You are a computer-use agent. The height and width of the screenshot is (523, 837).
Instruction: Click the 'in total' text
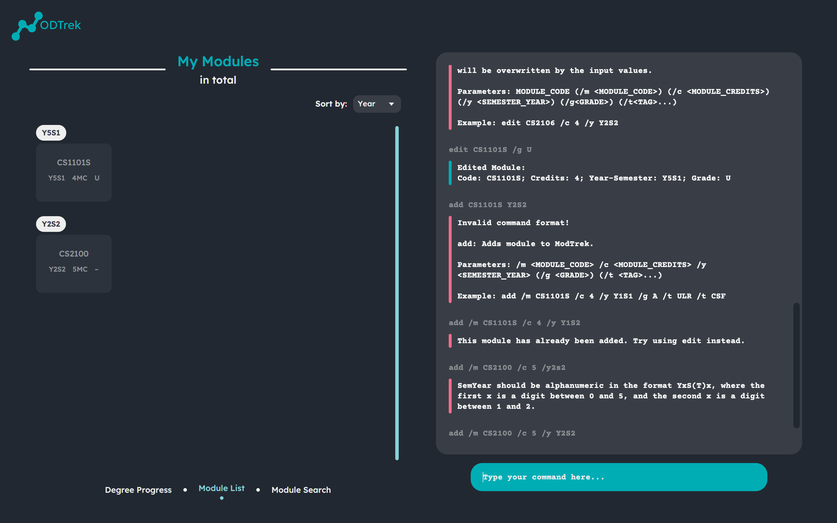[218, 80]
